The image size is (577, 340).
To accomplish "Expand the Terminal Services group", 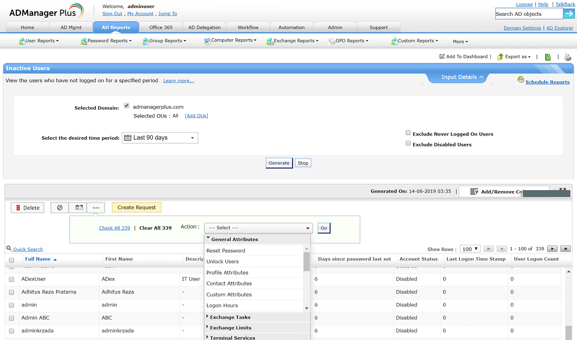I will (258, 337).
